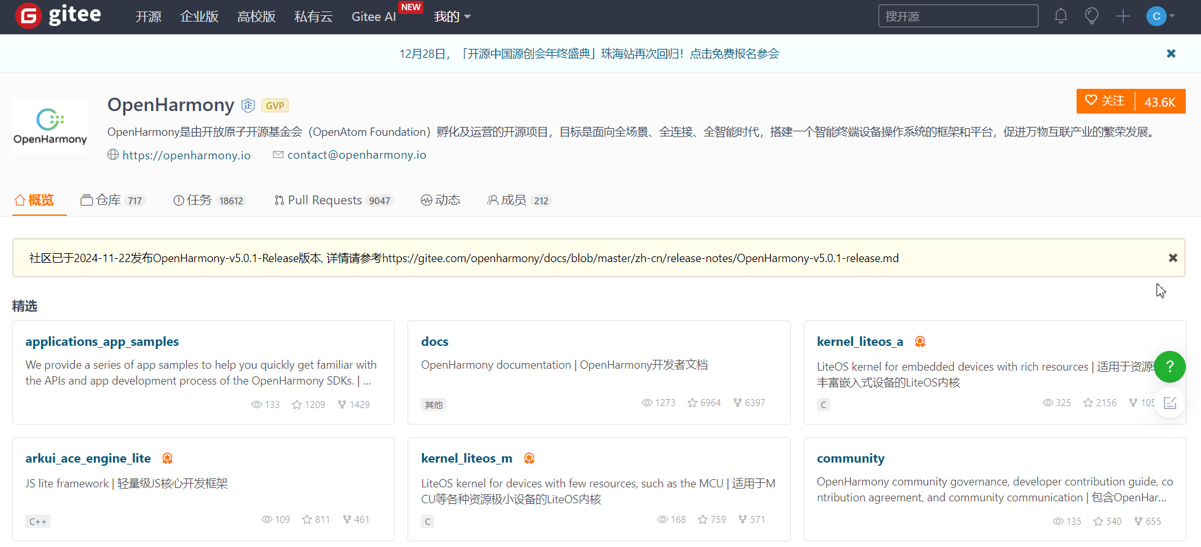Click the recommended badge beside kernel_liteos_m
Viewport: 1201px width, 547px height.
coord(529,459)
